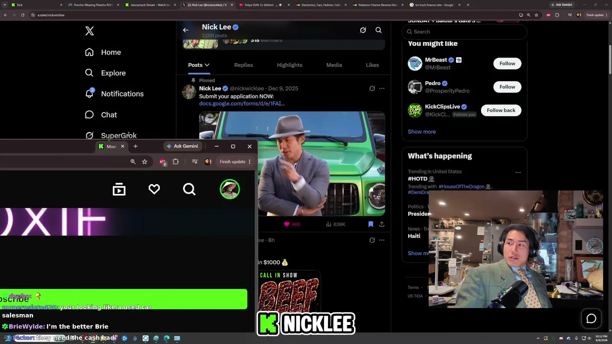This screenshot has width=612, height=344.
Task: Click the search icon in the Kick header
Action: [189, 190]
